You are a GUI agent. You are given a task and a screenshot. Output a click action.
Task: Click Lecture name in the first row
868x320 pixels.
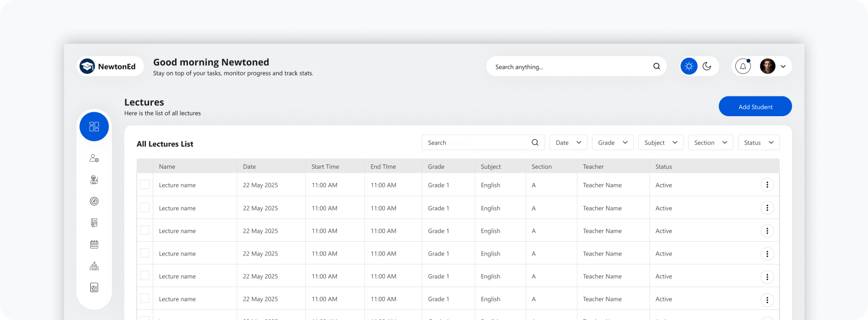click(x=177, y=185)
